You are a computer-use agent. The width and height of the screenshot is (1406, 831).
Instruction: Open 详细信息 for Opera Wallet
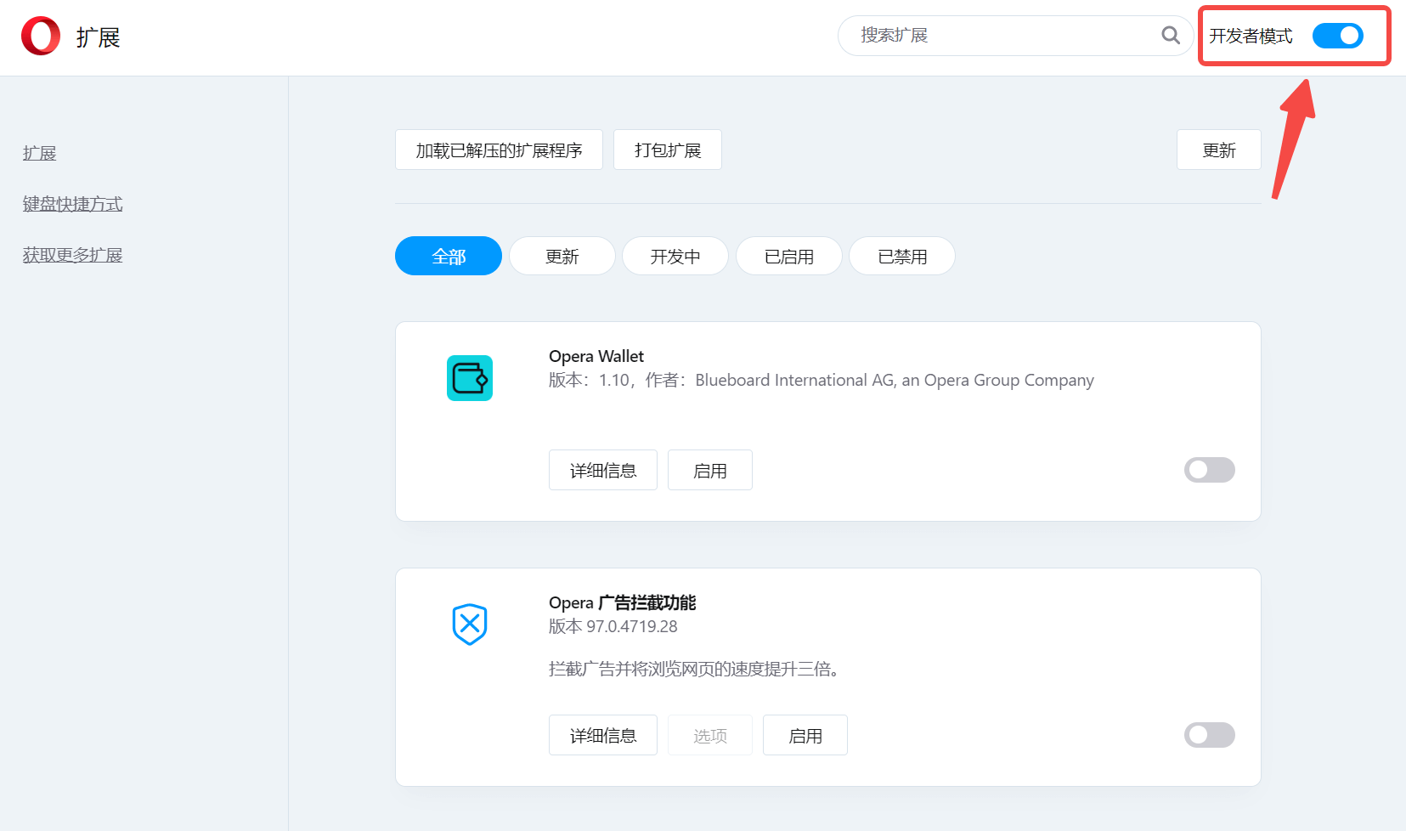(x=602, y=471)
